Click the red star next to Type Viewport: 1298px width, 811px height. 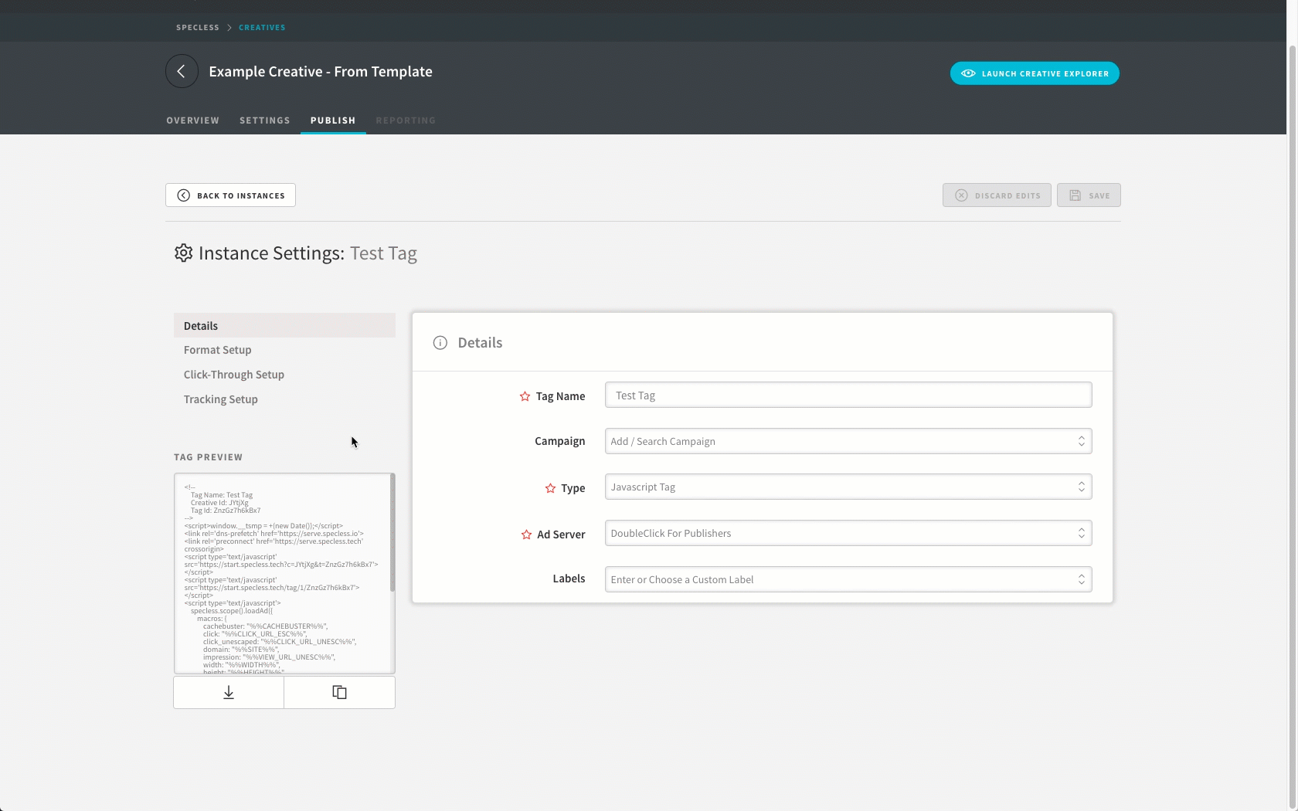coord(550,488)
